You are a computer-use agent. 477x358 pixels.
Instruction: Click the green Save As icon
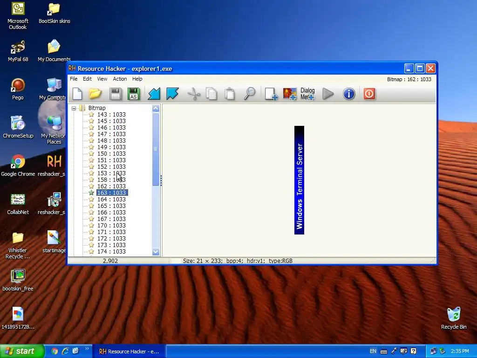pyautogui.click(x=134, y=94)
